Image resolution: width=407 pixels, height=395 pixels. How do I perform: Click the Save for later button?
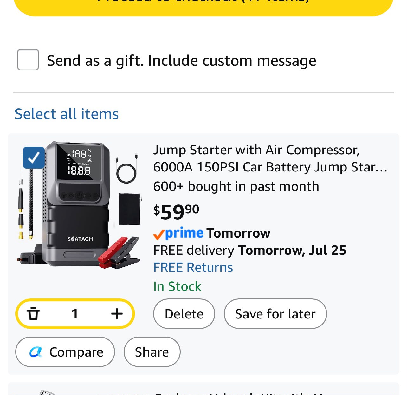click(x=275, y=314)
